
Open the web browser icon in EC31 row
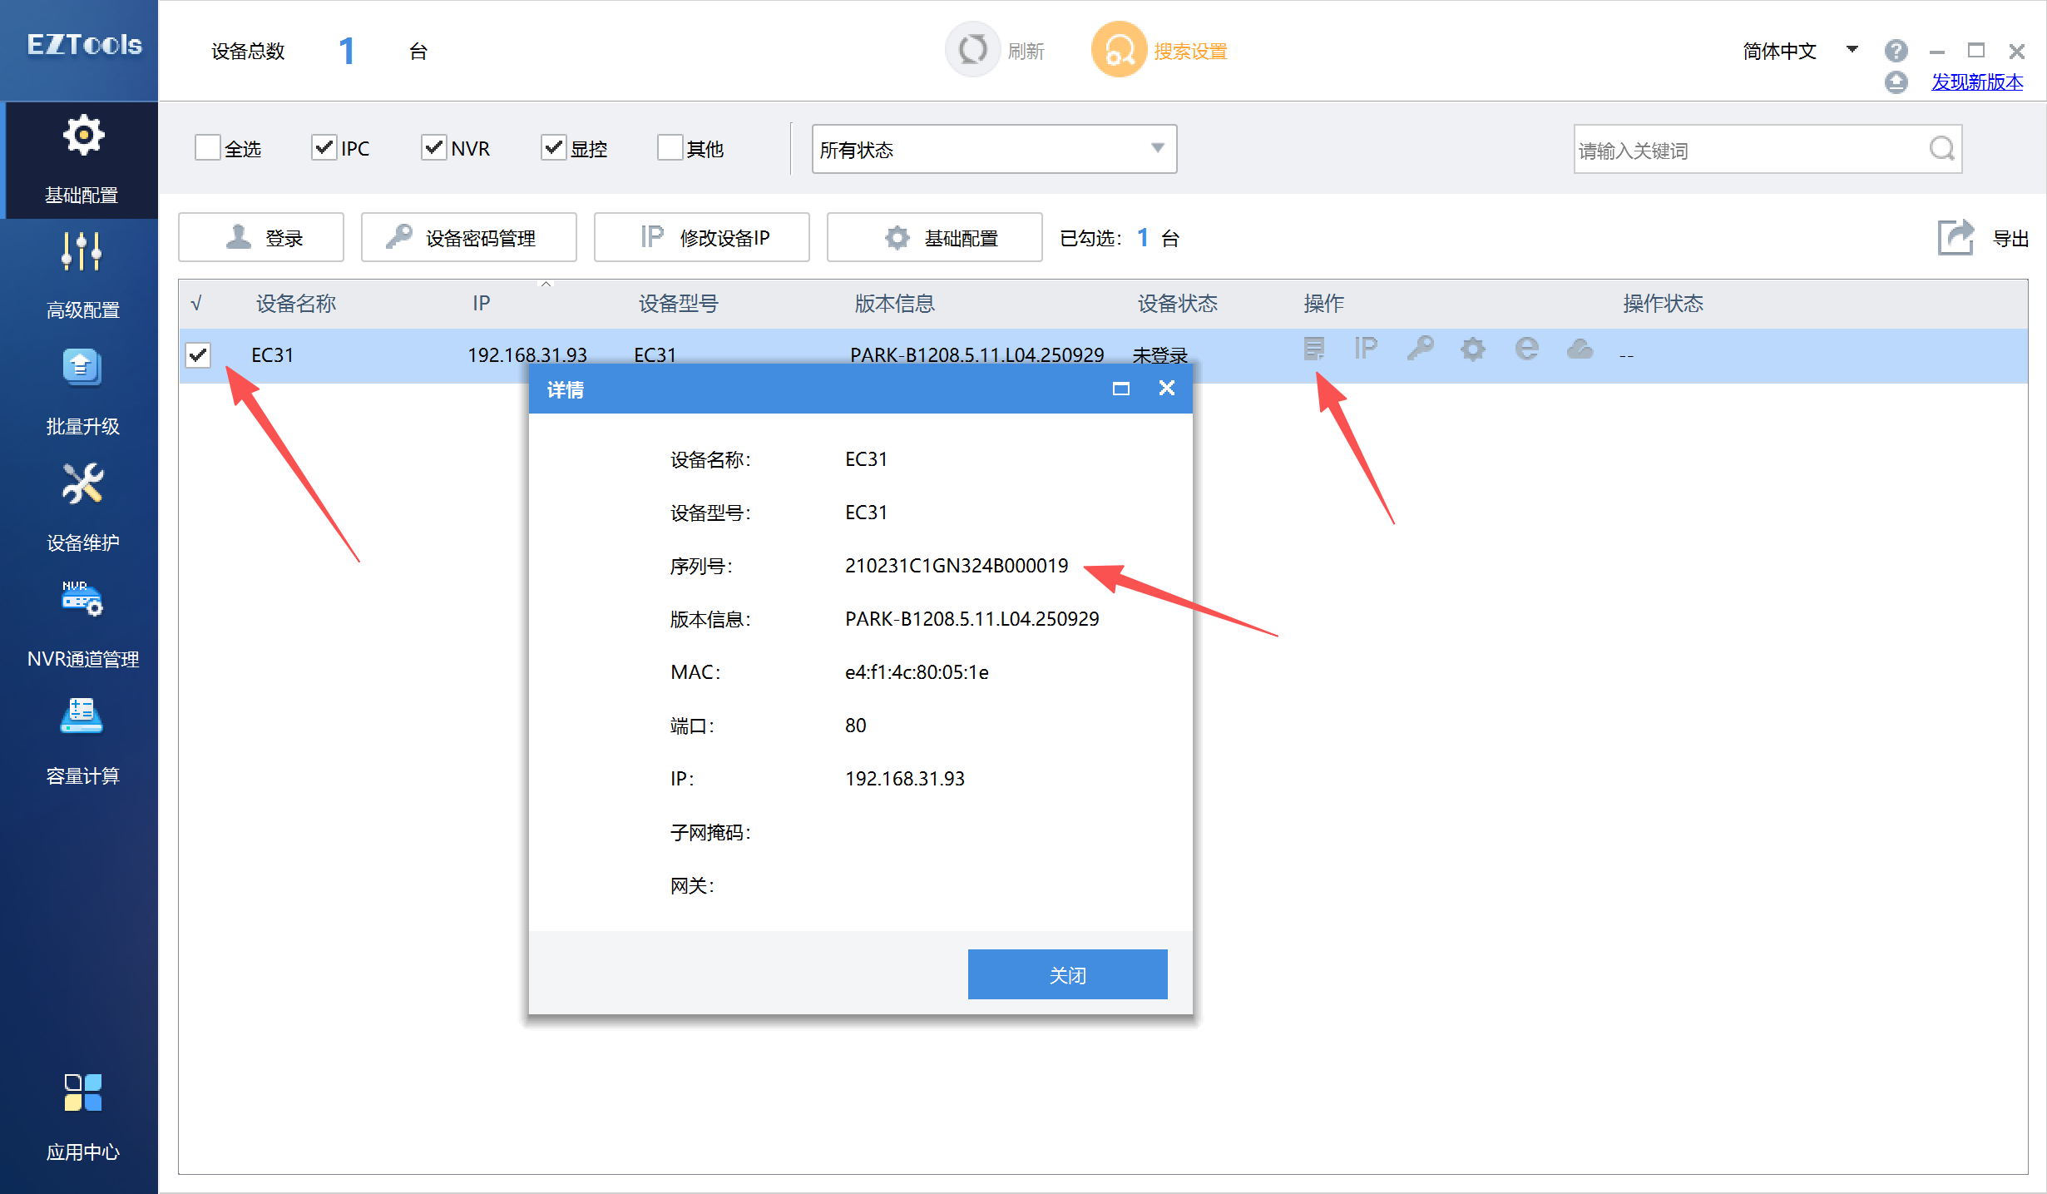[1526, 349]
